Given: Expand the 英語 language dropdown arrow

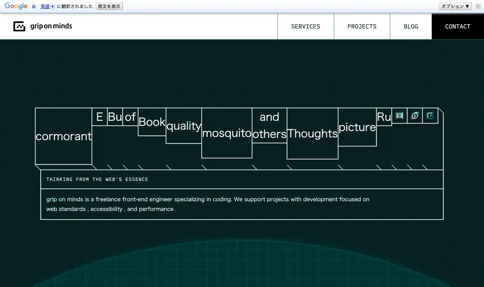Looking at the screenshot, I should (x=53, y=6).
